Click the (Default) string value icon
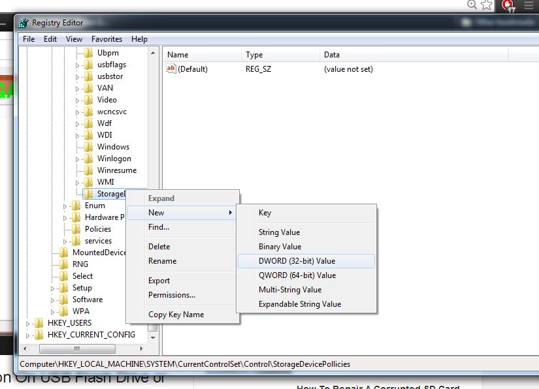The height and width of the screenshot is (389, 539). click(x=171, y=69)
